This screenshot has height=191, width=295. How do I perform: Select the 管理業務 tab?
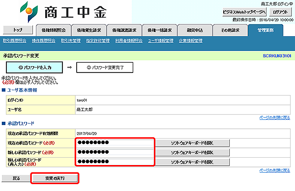[x=265, y=30]
